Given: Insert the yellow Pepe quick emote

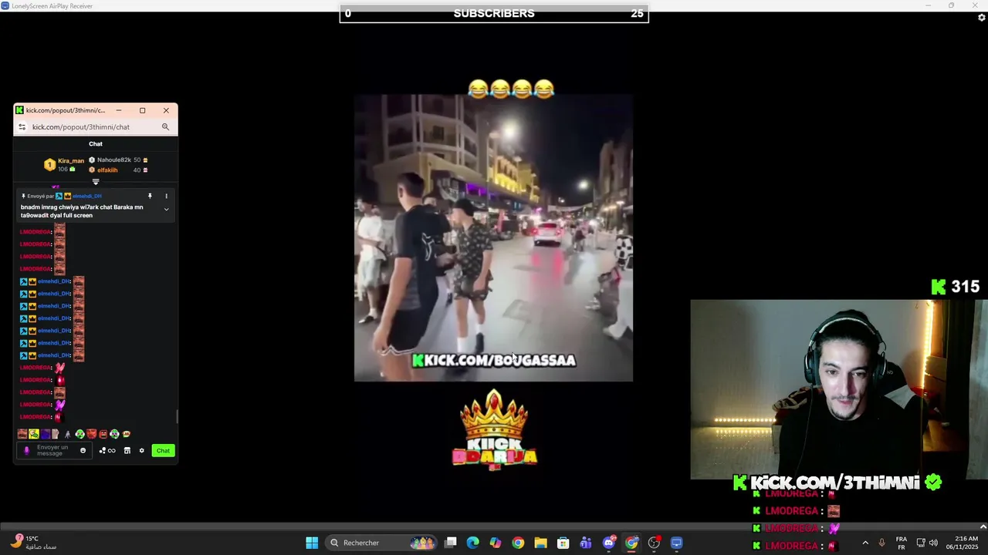Looking at the screenshot, I should (x=34, y=434).
